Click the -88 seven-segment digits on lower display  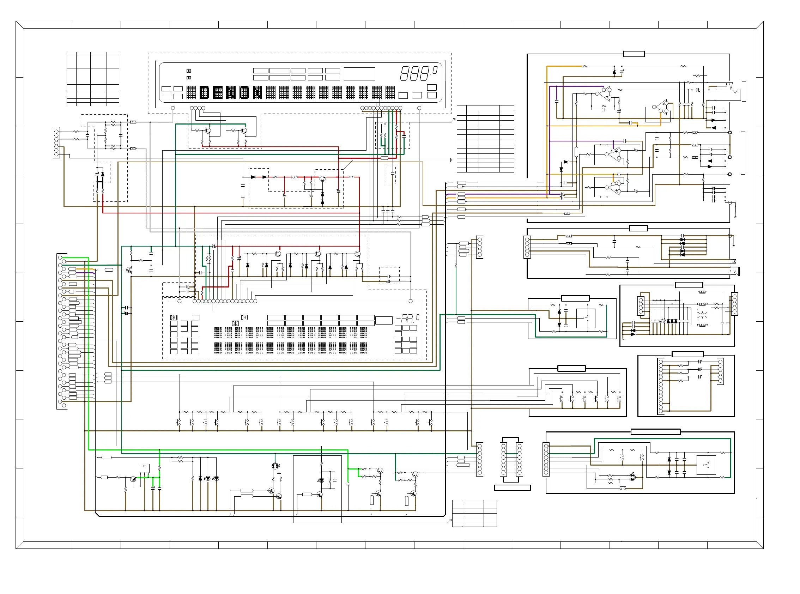(405, 319)
